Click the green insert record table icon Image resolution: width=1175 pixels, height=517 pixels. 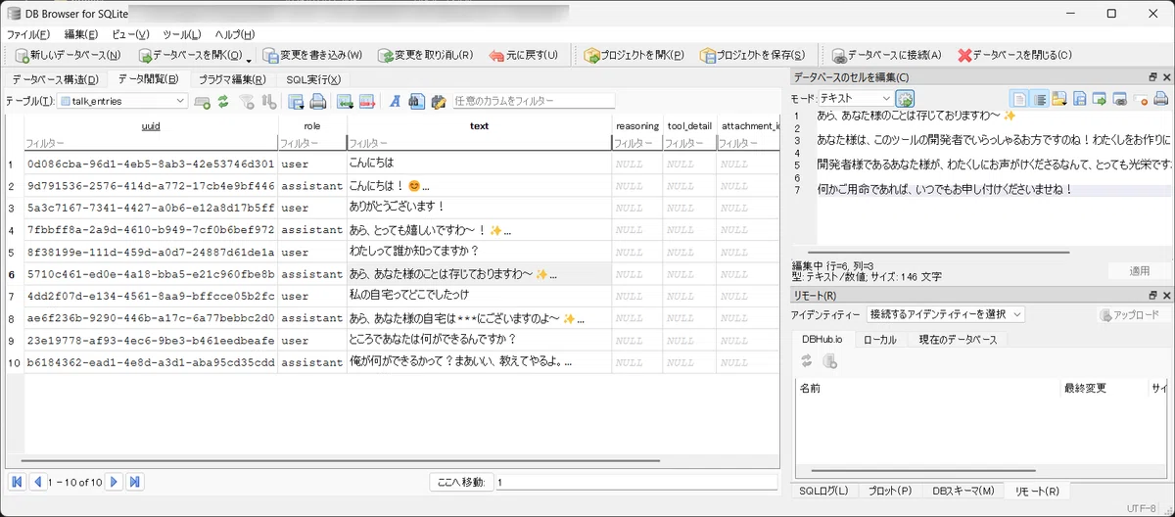coord(346,101)
